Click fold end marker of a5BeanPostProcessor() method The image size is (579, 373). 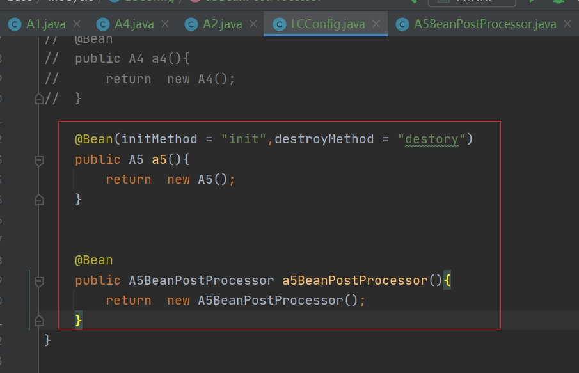39,321
